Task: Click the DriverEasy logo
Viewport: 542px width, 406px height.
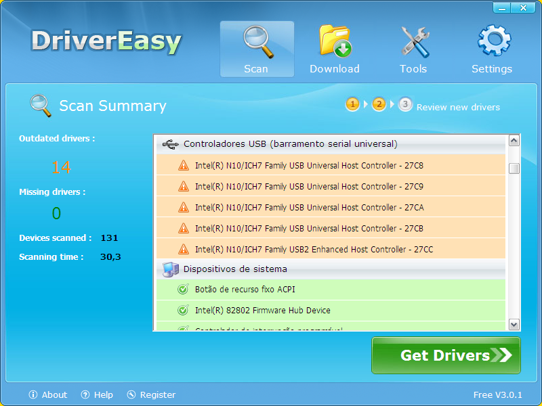Action: click(x=106, y=42)
